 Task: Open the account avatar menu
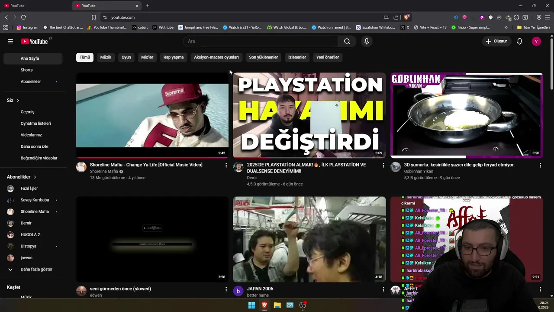coord(536,41)
